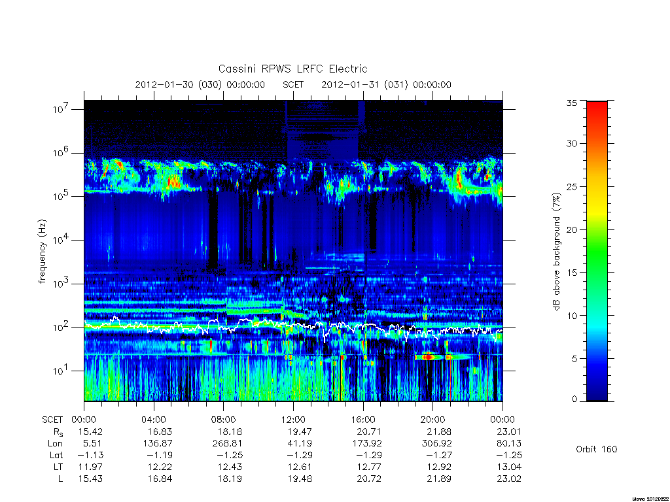Select LT value 11.97
Image resolution: width=670 pixels, height=502 pixels.
click(90, 467)
